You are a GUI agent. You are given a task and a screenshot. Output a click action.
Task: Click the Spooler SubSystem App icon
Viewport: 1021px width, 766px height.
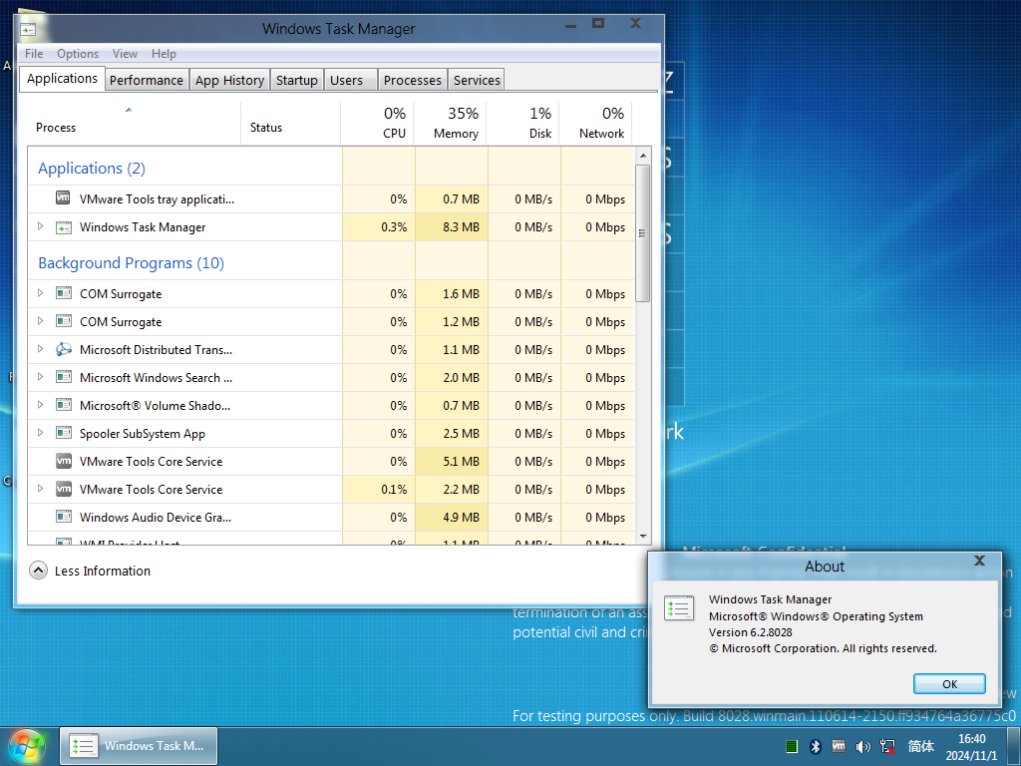click(x=63, y=433)
